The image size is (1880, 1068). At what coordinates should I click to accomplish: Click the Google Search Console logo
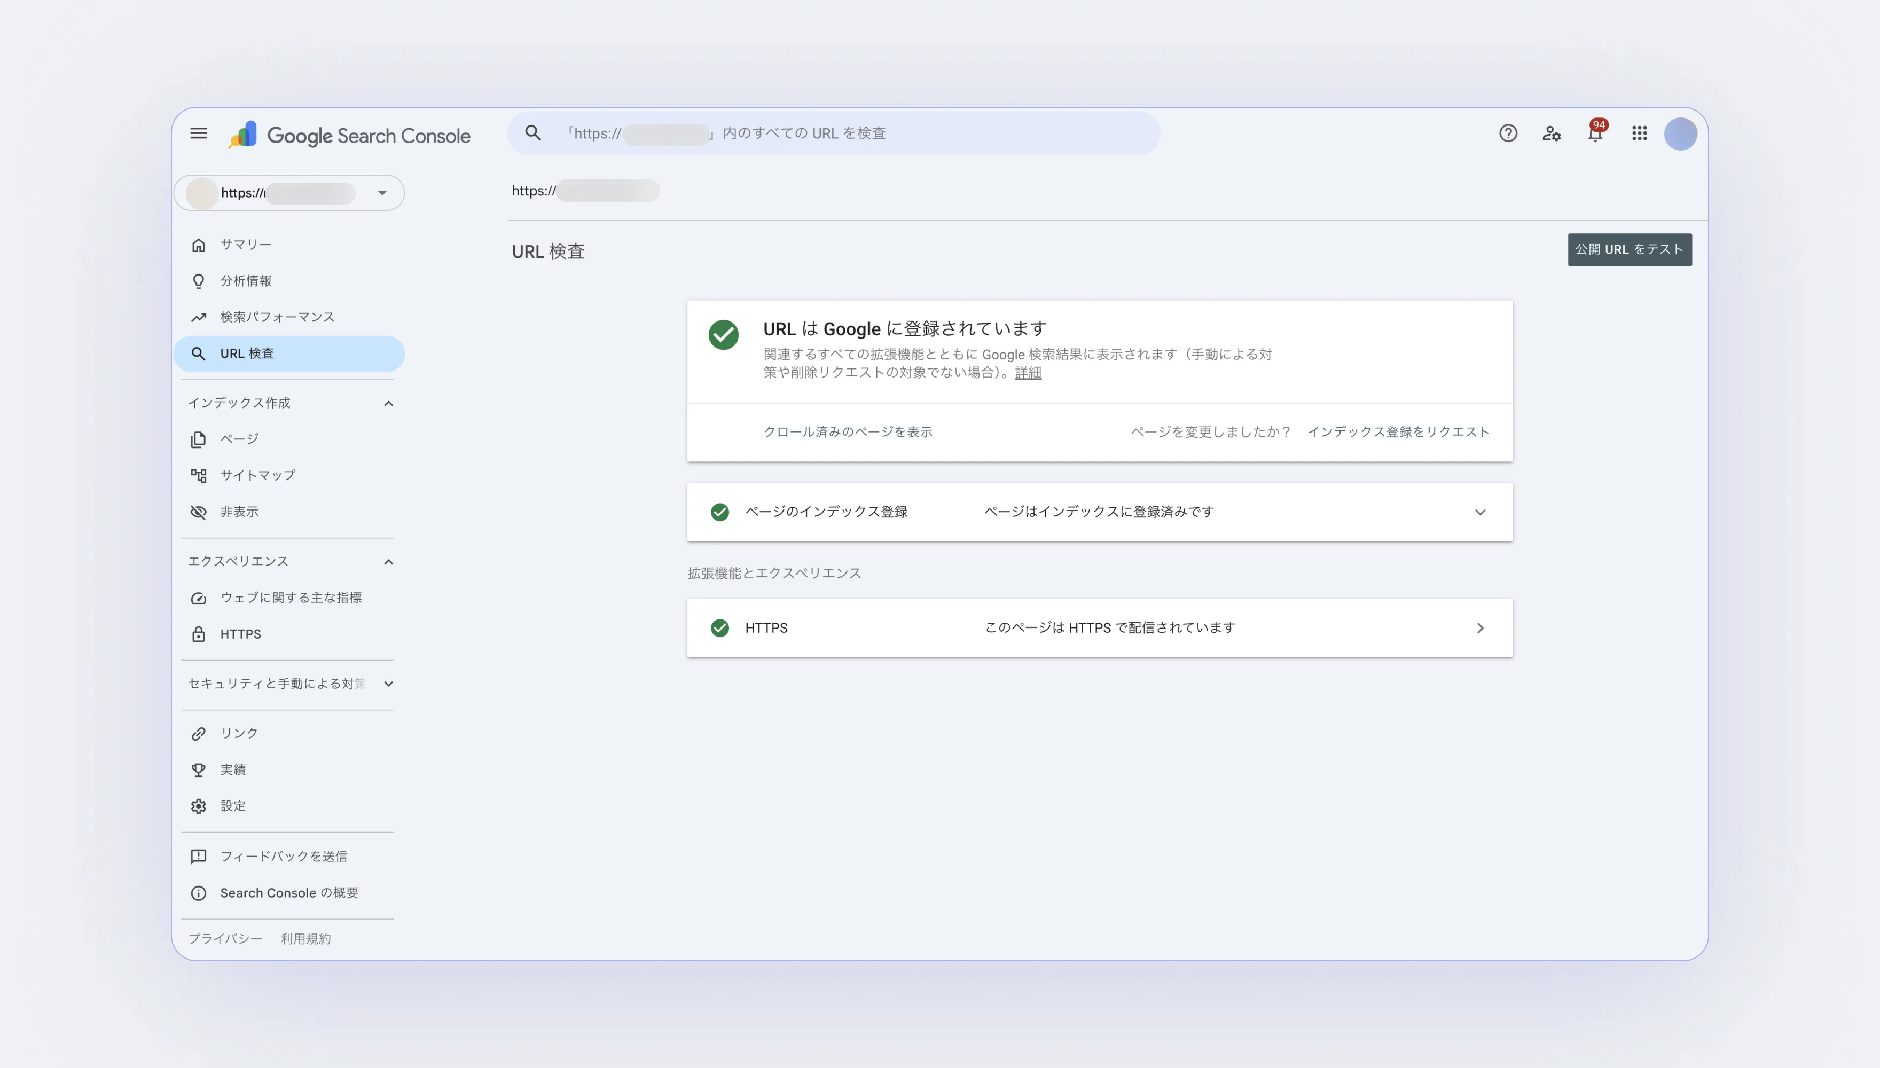coord(350,135)
